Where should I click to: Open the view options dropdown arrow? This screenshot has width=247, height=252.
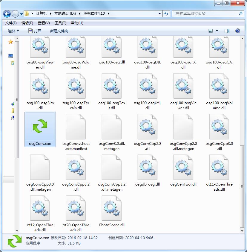[x=217, y=31]
